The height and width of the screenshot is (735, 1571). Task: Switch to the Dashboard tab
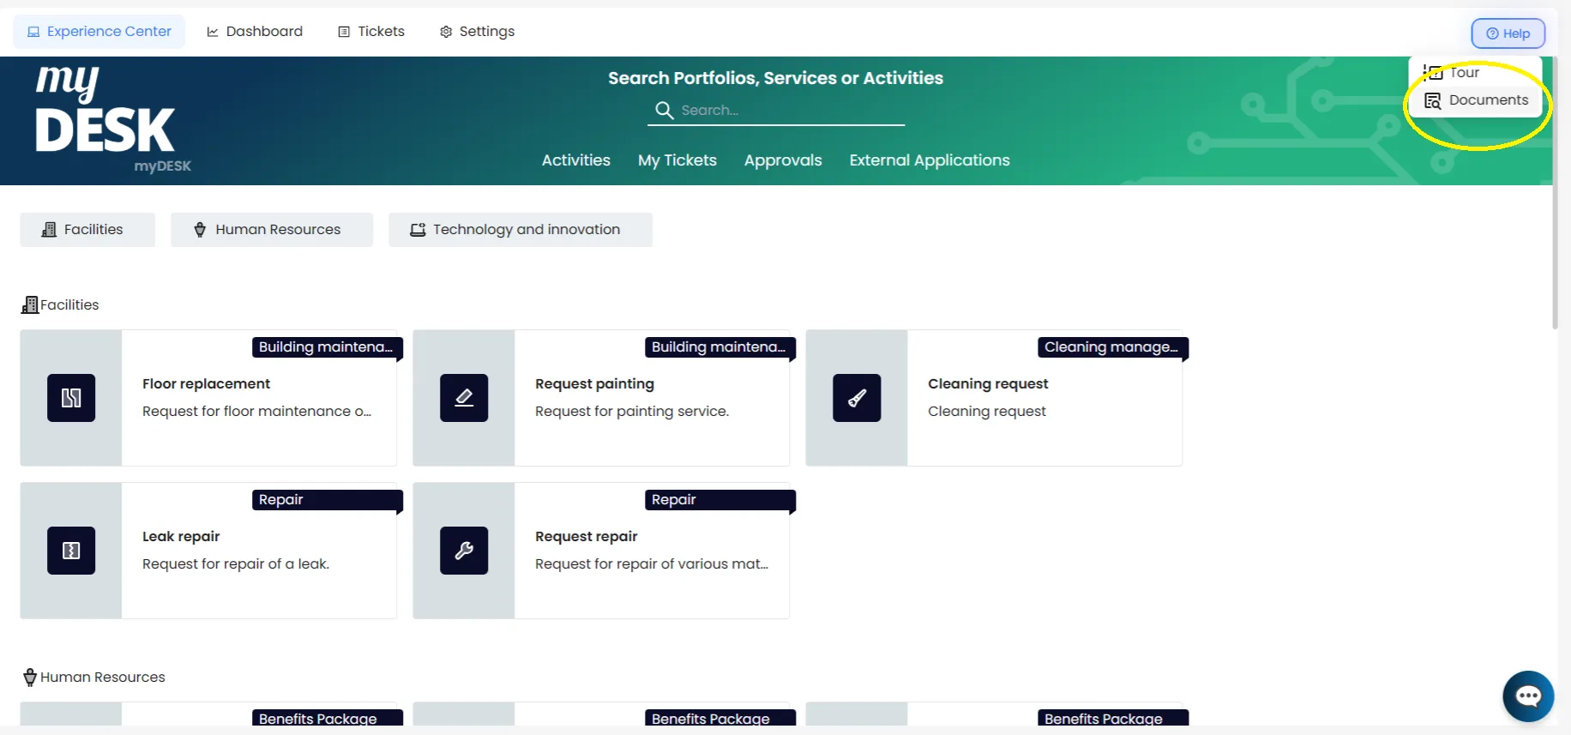tap(255, 32)
